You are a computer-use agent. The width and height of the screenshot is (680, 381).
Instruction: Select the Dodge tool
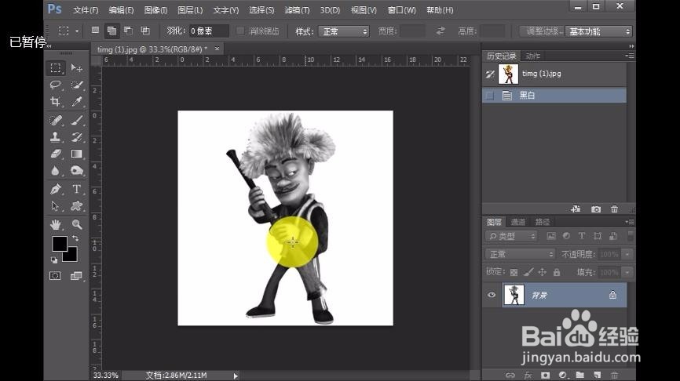coord(77,171)
